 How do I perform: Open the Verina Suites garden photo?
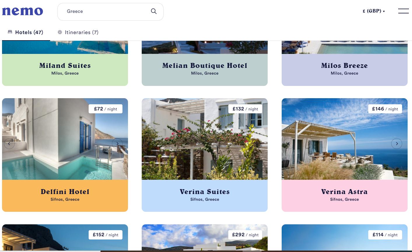pos(205,139)
